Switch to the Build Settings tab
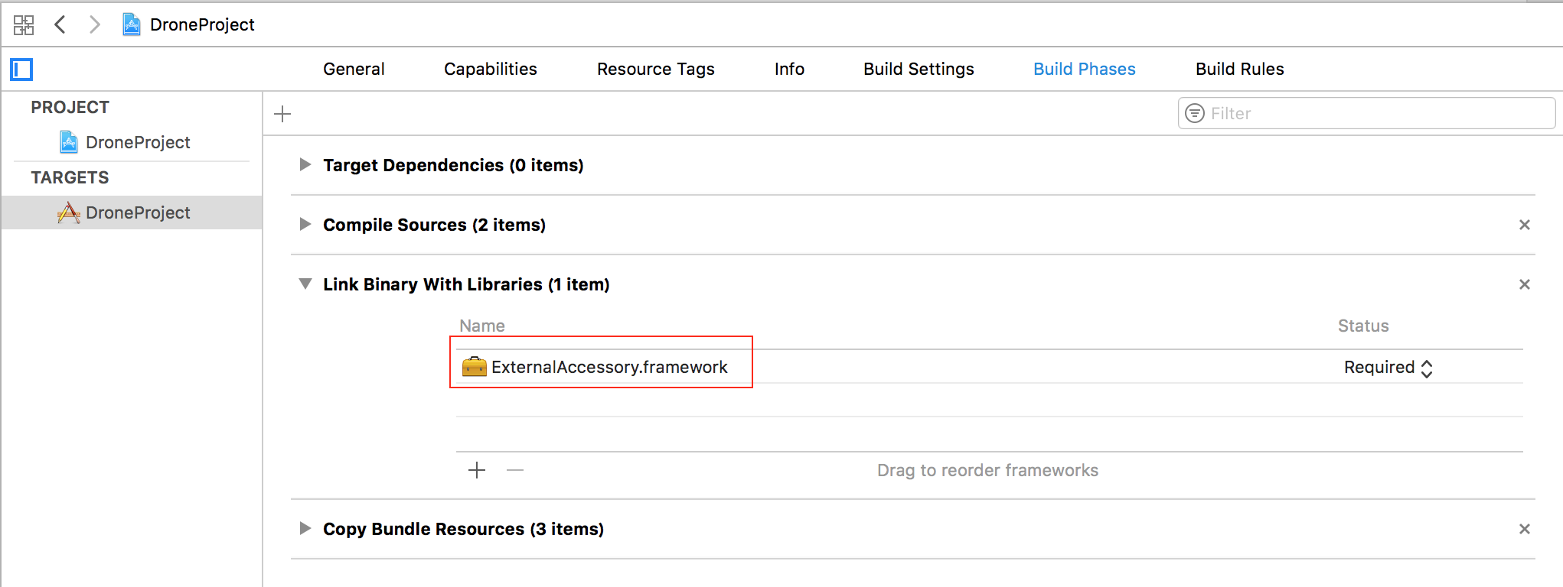Image resolution: width=1563 pixels, height=587 pixels. pyautogui.click(x=919, y=69)
